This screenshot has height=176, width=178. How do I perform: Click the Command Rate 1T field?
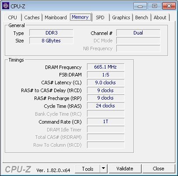click(105, 121)
